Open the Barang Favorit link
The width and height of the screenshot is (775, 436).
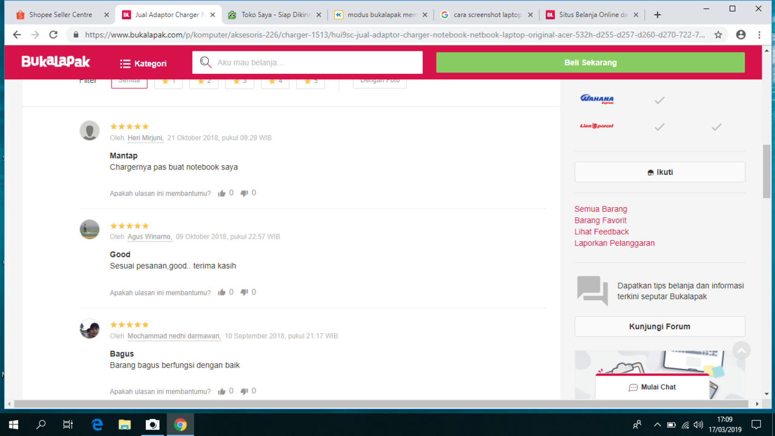coord(601,220)
